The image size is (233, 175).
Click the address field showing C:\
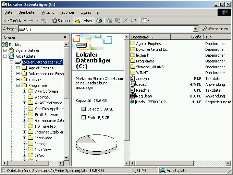106,29
